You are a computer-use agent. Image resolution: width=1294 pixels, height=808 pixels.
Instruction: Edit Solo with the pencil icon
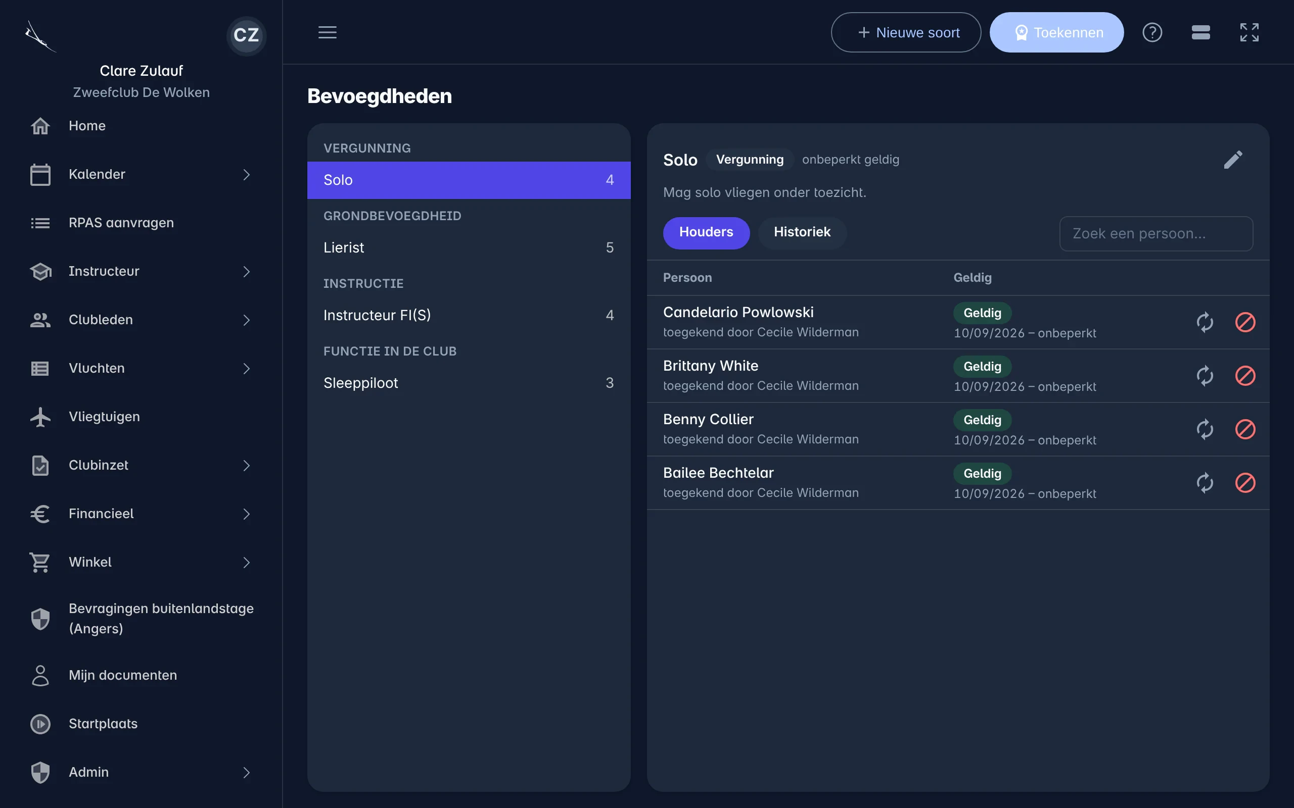tap(1233, 159)
